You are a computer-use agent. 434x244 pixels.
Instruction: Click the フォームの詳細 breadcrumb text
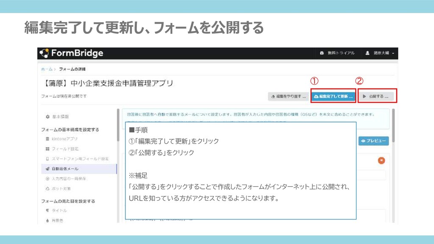coord(72,69)
